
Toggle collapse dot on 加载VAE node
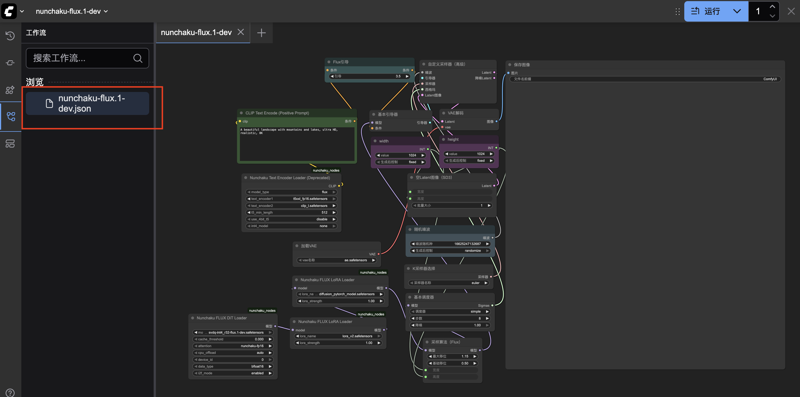tap(297, 246)
